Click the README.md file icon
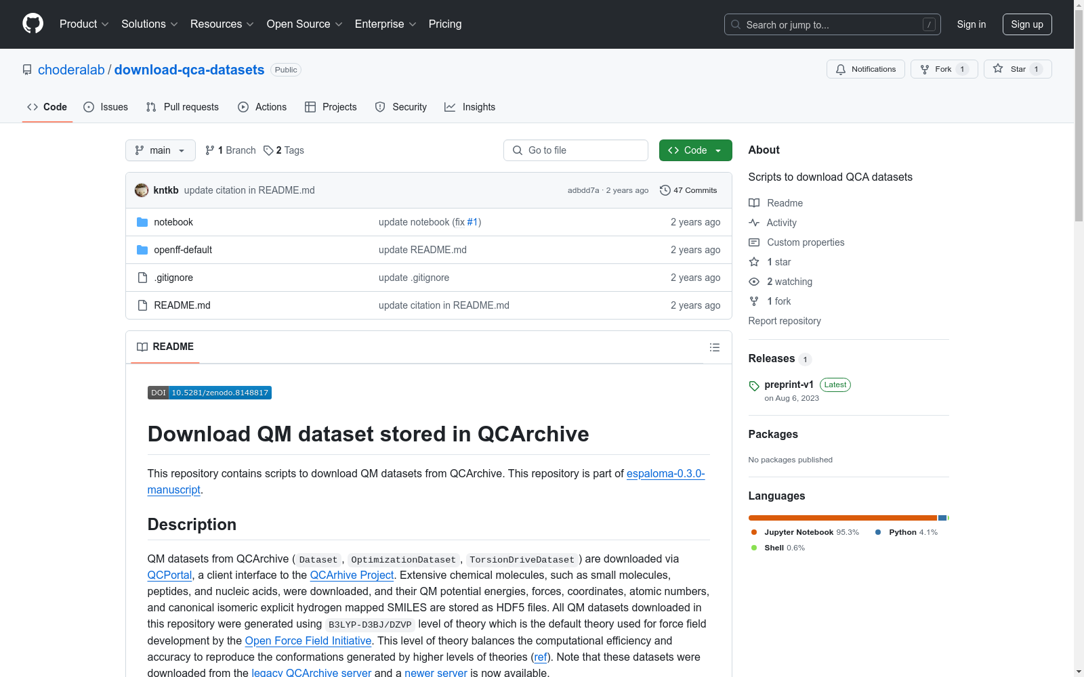Viewport: 1084px width, 677px height. [x=142, y=305]
